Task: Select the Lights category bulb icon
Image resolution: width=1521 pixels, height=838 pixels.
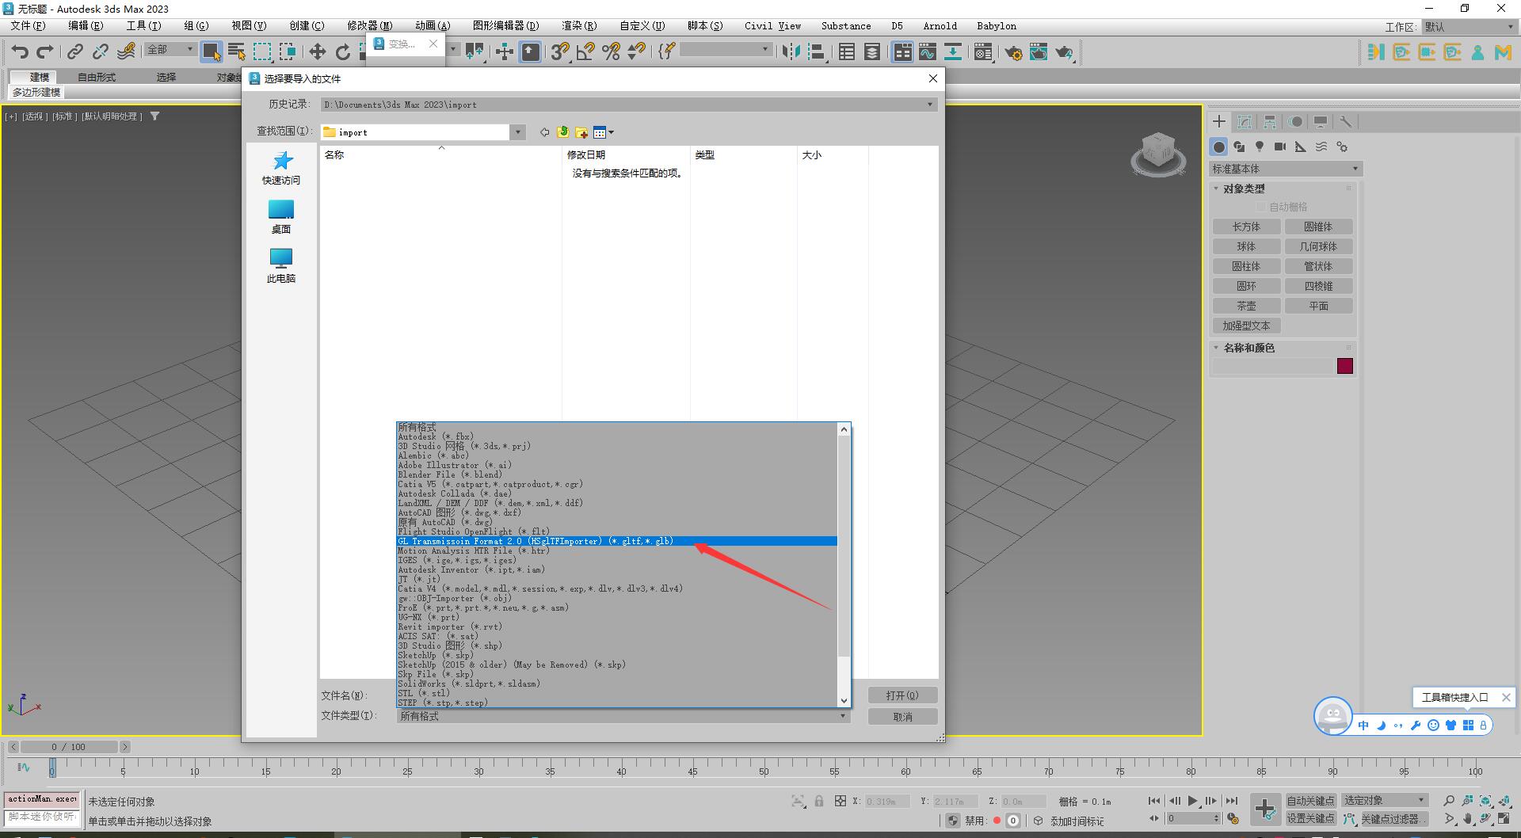Action: click(x=1260, y=147)
